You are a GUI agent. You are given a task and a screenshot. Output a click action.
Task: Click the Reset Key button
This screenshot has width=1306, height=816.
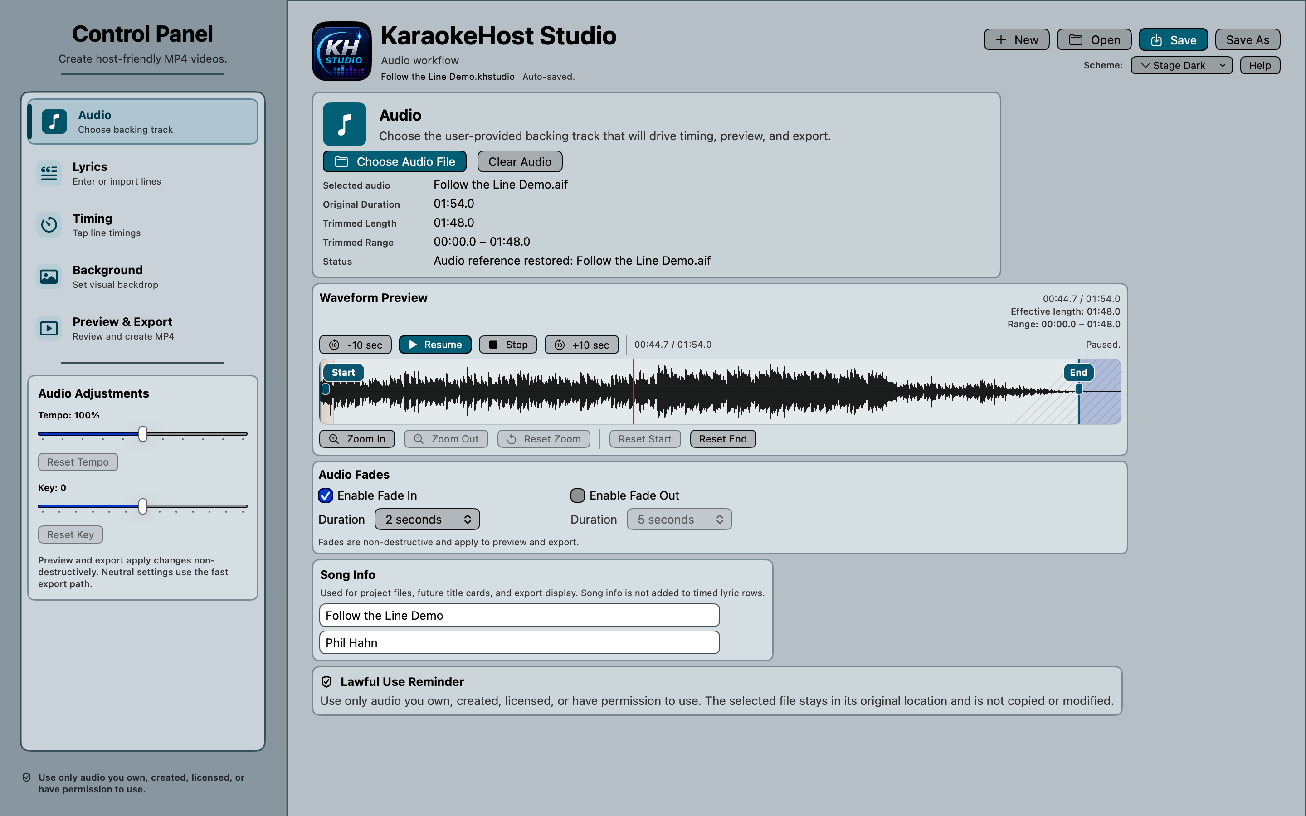(70, 534)
